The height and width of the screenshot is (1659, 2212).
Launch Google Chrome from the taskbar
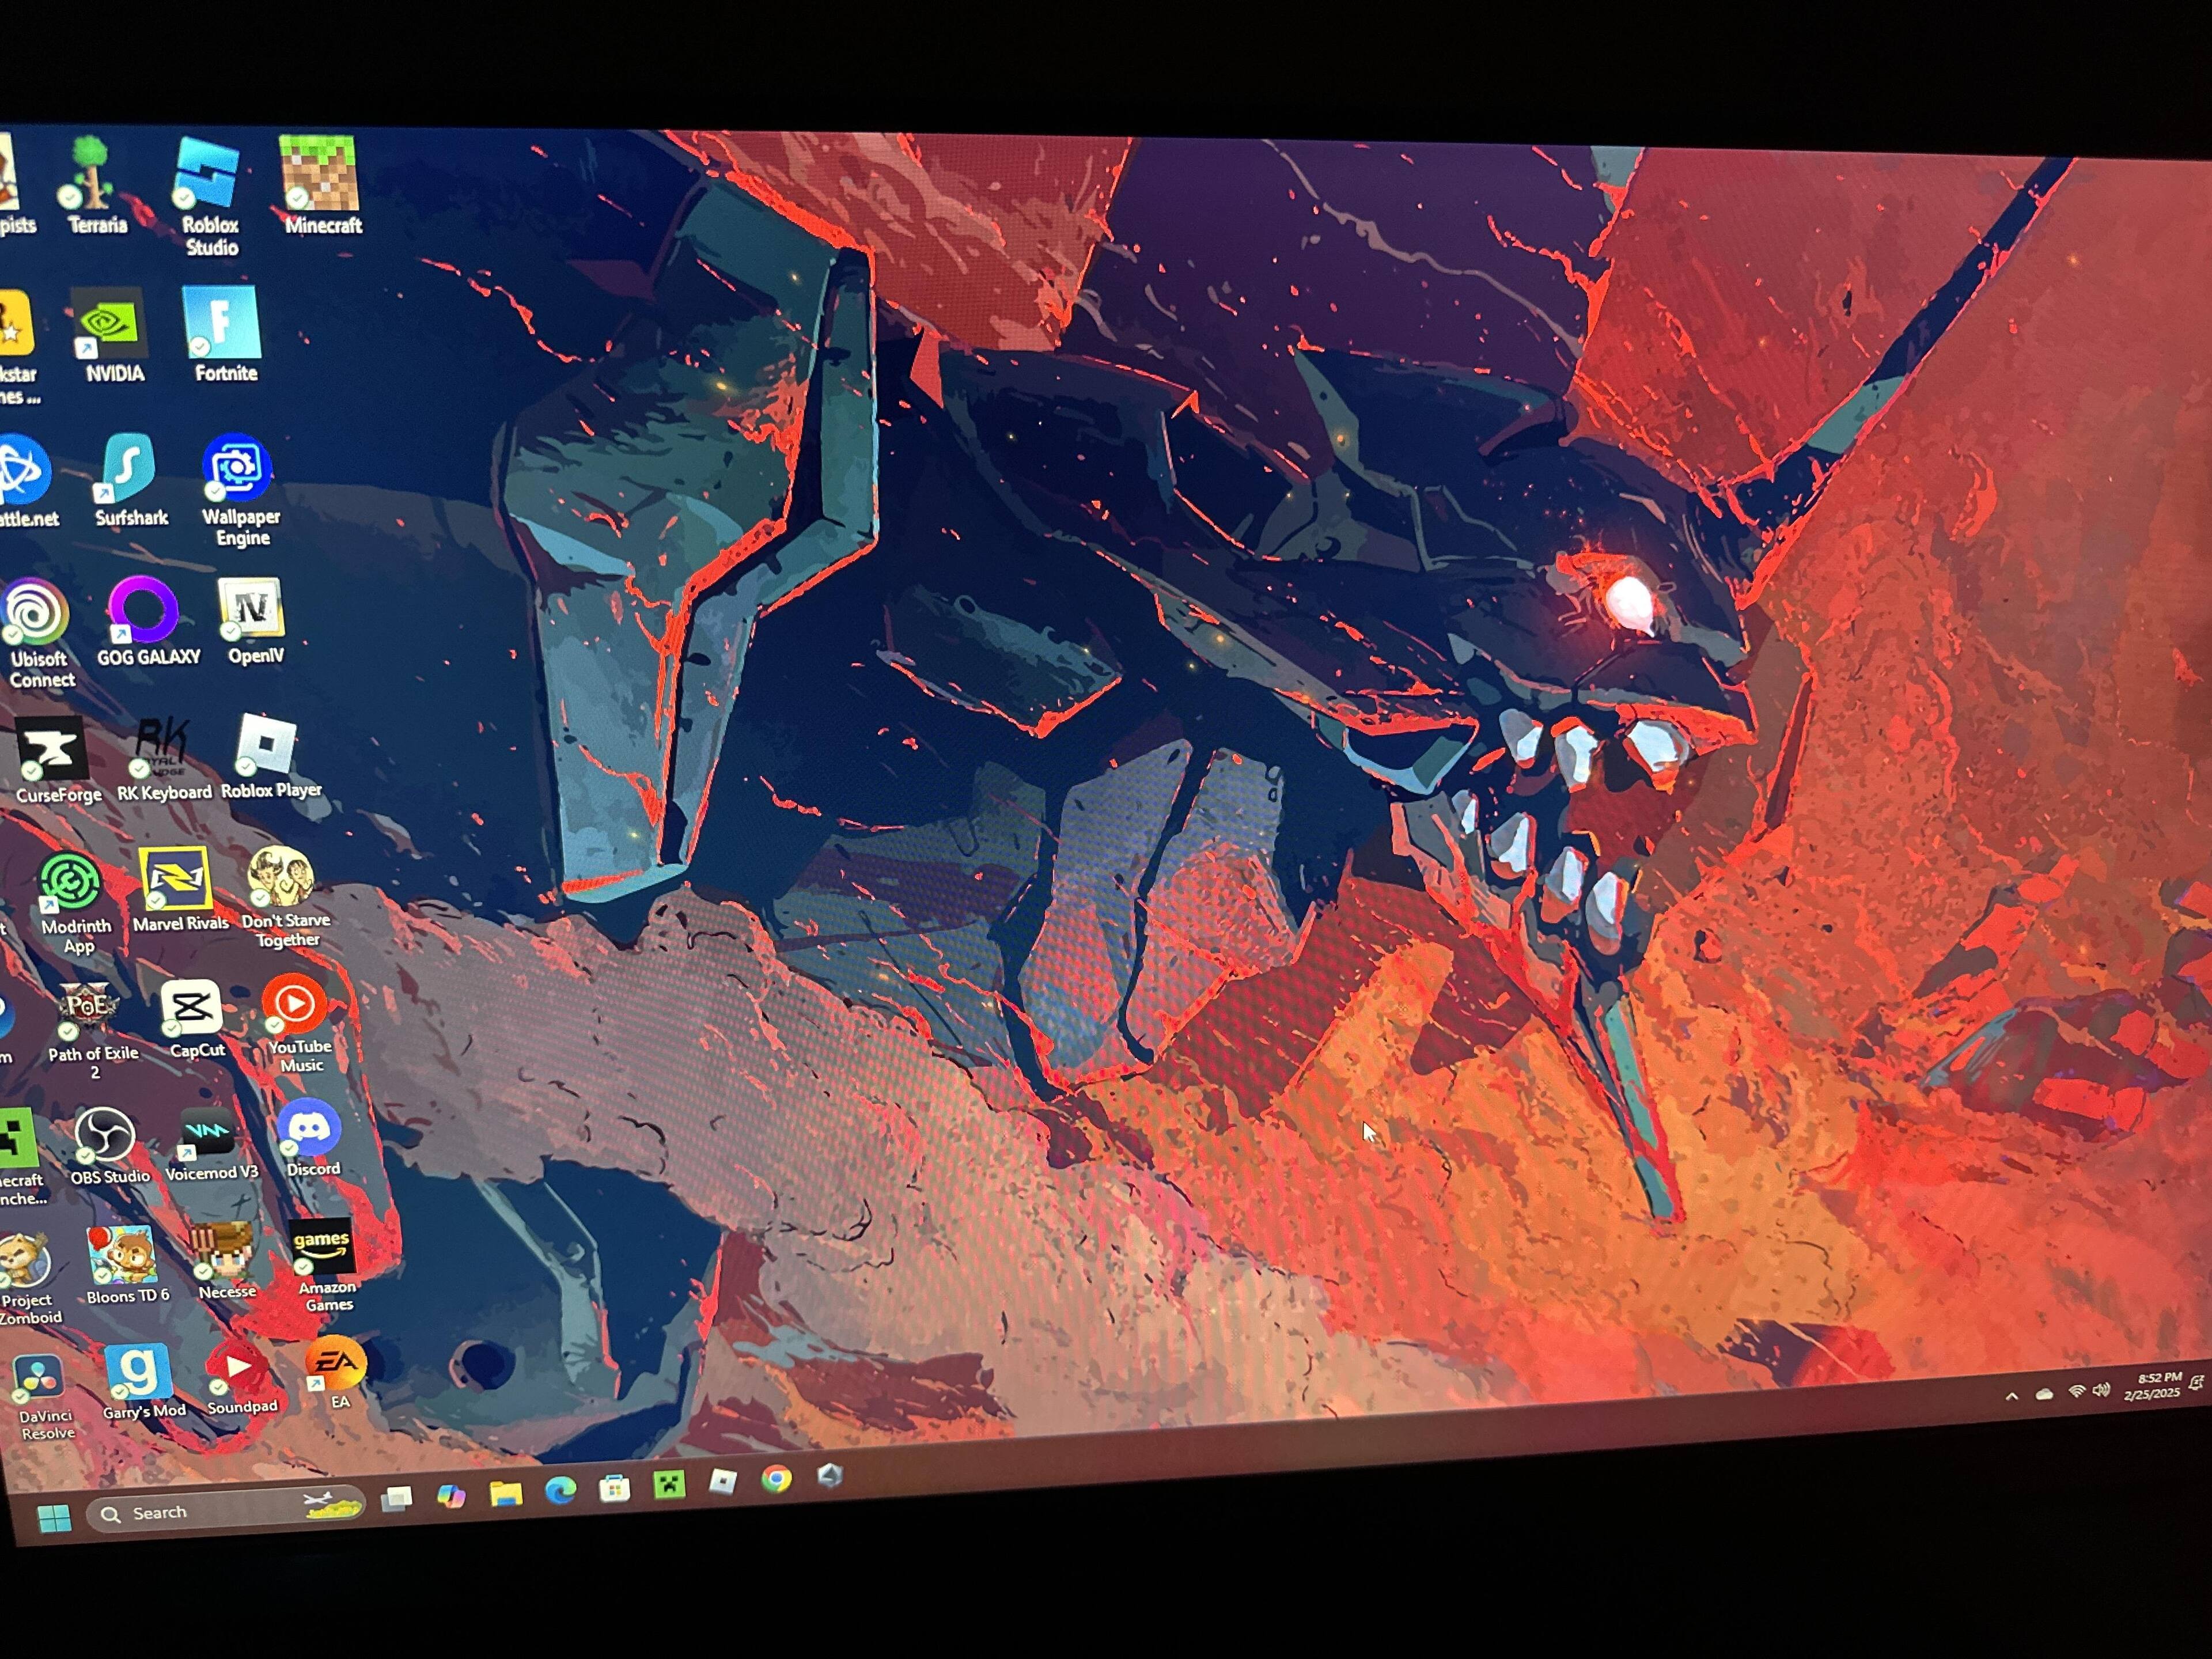click(x=776, y=1479)
